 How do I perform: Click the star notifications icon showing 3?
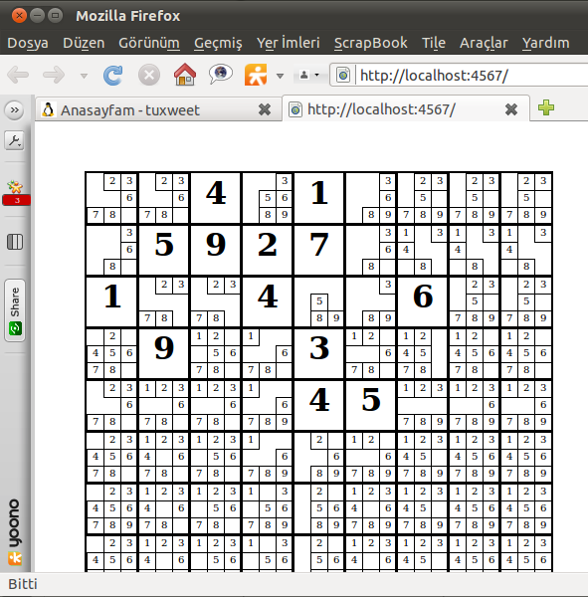pyautogui.click(x=16, y=192)
